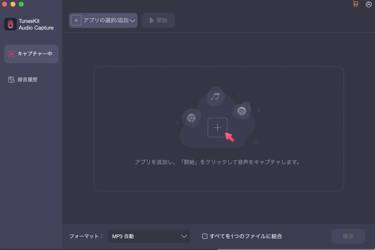This screenshot has height=250, width=375.
Task: Open the shopping cart icon
Action: point(355,4)
